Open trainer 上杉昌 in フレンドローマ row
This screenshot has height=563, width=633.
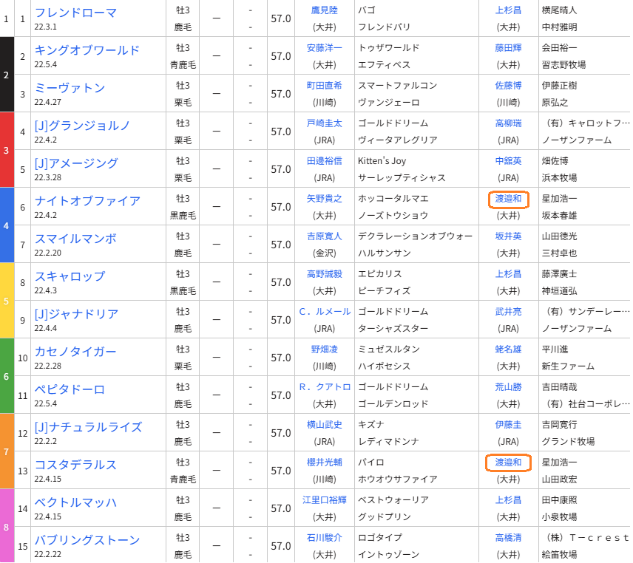pyautogui.click(x=508, y=10)
